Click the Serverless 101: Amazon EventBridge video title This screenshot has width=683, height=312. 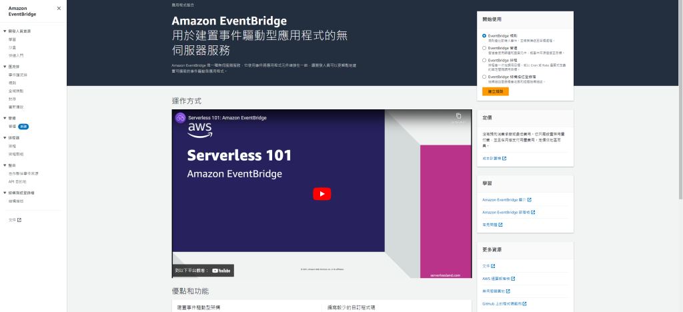point(227,117)
